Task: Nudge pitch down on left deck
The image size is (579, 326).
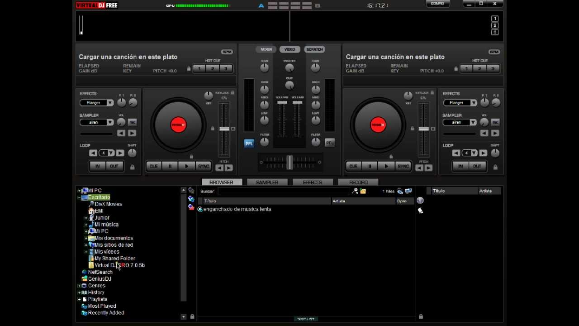Action: tap(219, 168)
